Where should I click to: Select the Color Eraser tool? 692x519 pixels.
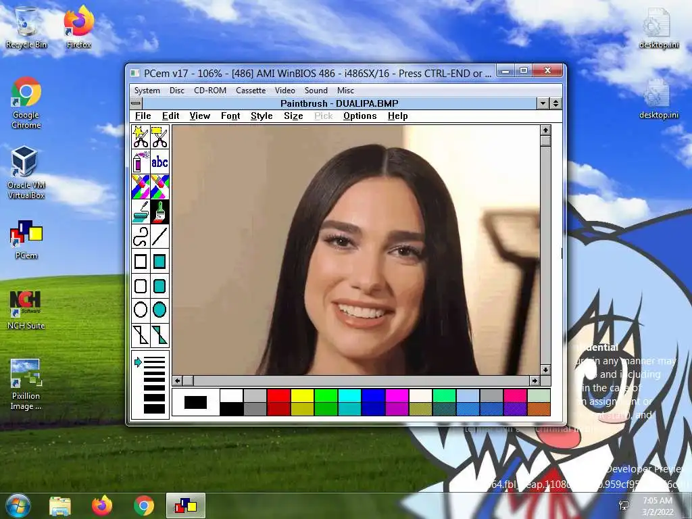141,187
